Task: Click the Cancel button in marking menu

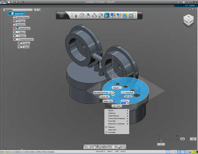Action: click(x=104, y=97)
